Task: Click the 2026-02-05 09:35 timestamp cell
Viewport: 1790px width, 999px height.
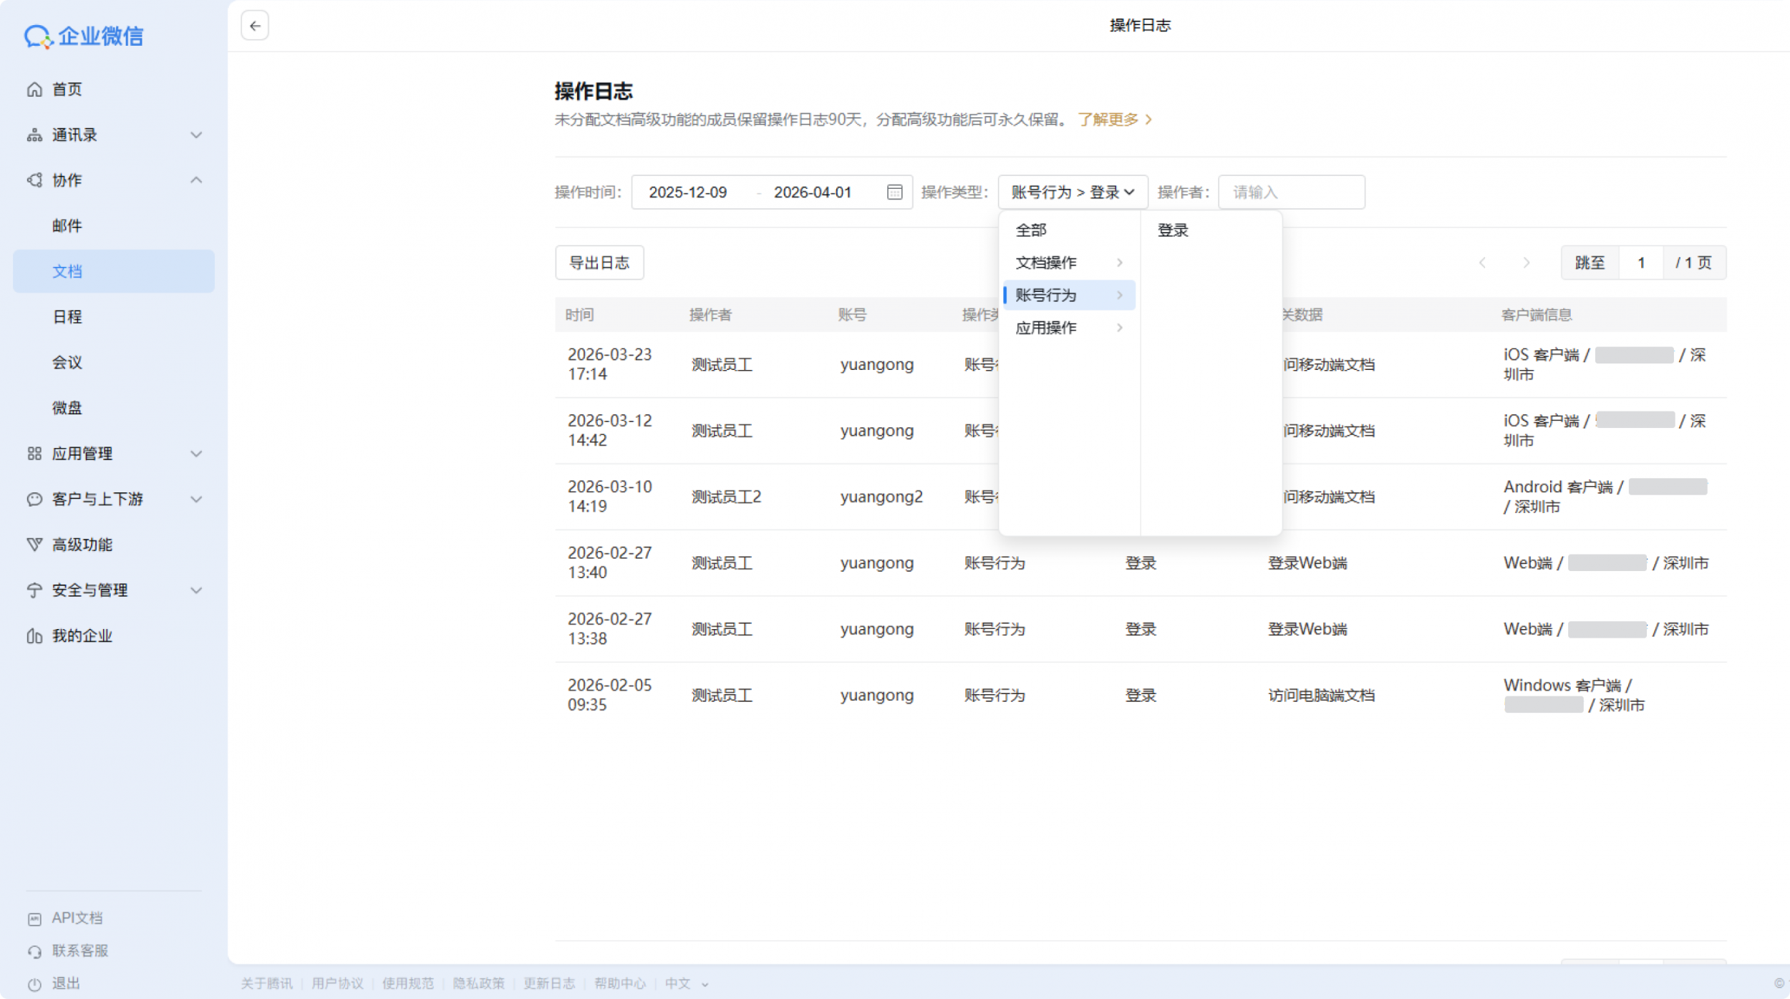Action: [x=610, y=695]
